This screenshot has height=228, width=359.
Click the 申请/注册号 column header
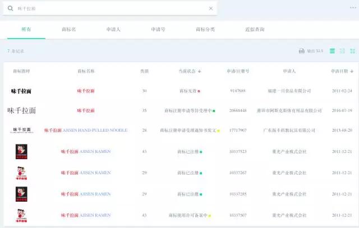tap(238, 71)
